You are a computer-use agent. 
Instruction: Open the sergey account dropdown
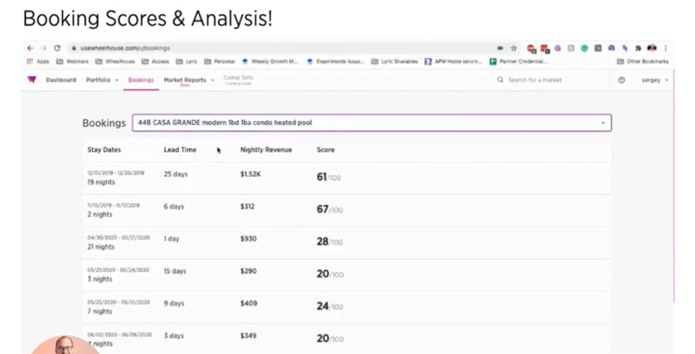pos(655,80)
